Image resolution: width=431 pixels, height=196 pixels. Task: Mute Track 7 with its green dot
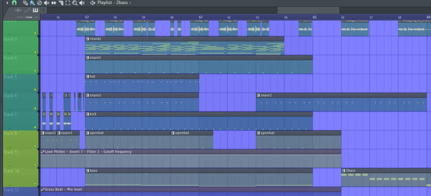(35, 127)
